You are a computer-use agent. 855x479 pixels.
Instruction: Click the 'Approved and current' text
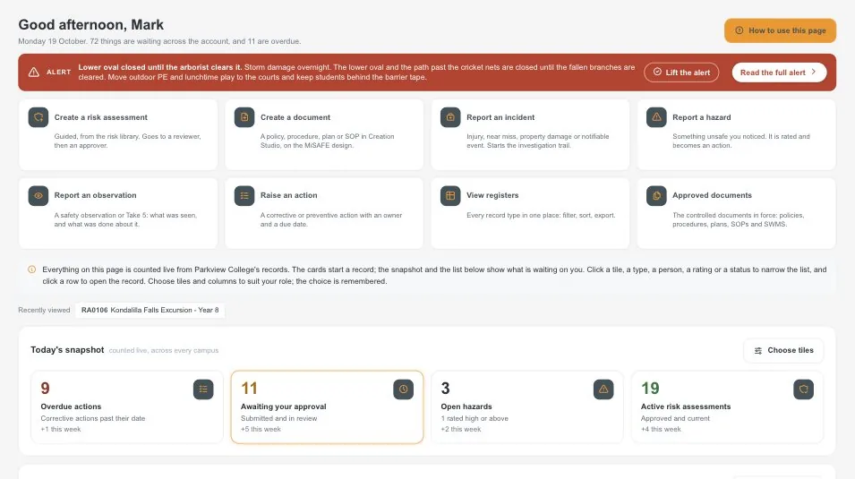click(x=675, y=418)
